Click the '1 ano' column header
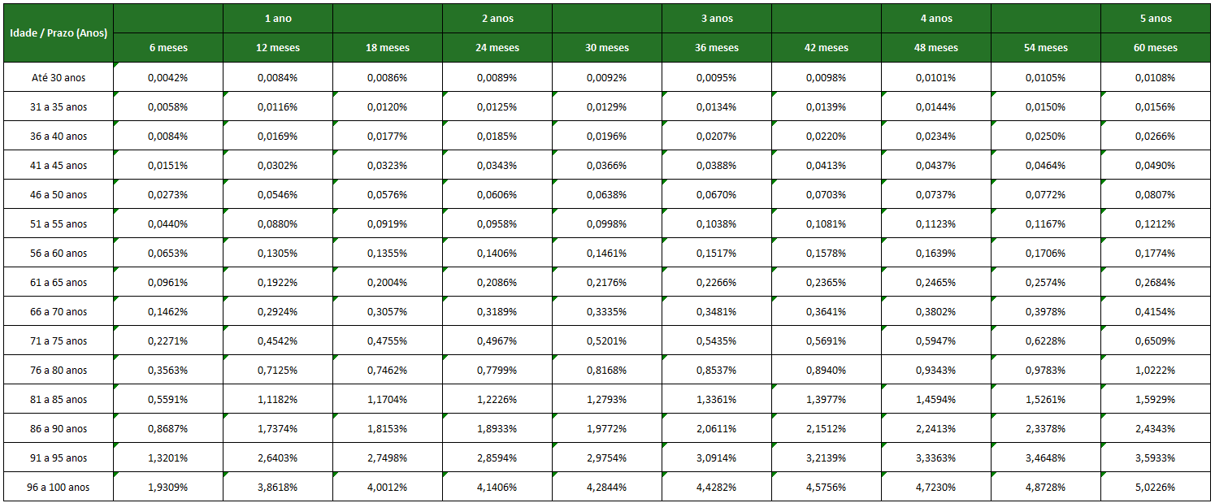 (x=278, y=19)
